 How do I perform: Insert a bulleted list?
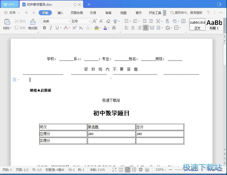pos(127,21)
